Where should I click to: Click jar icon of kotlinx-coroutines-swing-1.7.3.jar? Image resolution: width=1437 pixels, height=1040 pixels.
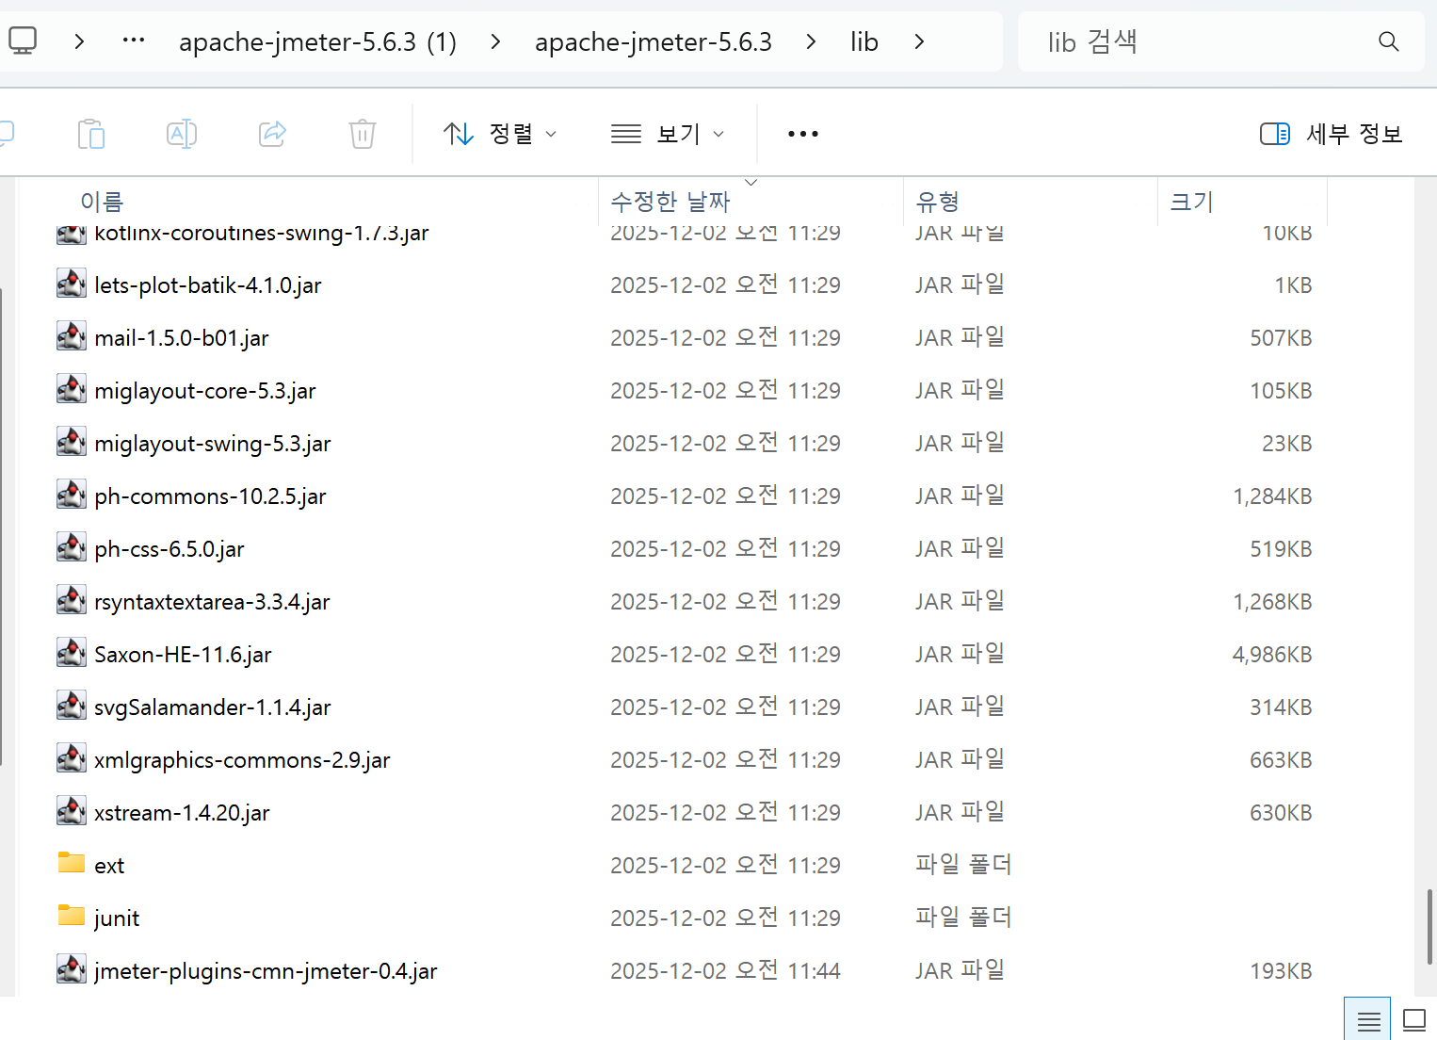point(72,235)
